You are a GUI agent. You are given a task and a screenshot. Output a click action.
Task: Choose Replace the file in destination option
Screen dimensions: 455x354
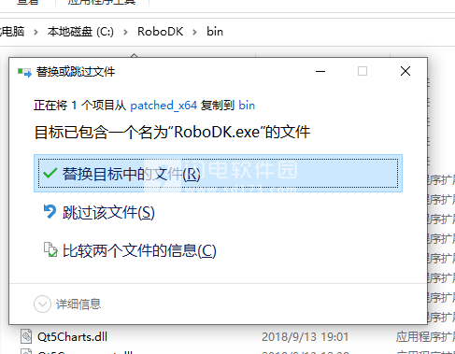click(x=218, y=173)
